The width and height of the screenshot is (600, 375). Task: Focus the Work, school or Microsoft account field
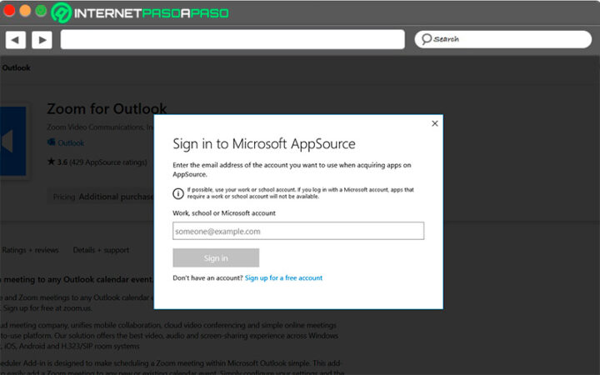tap(298, 231)
